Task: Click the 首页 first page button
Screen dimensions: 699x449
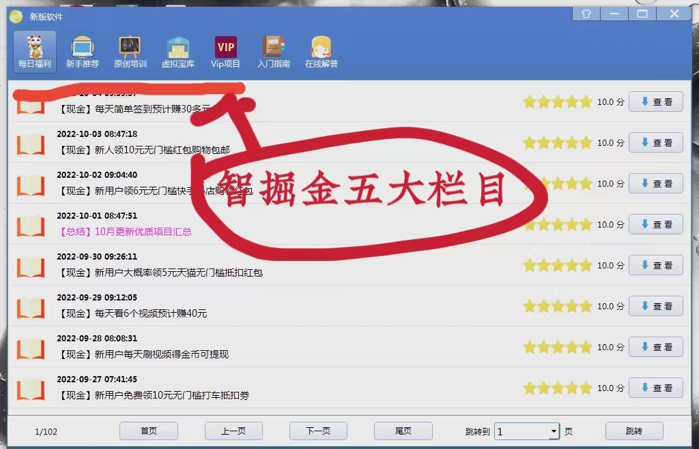Action: (149, 431)
